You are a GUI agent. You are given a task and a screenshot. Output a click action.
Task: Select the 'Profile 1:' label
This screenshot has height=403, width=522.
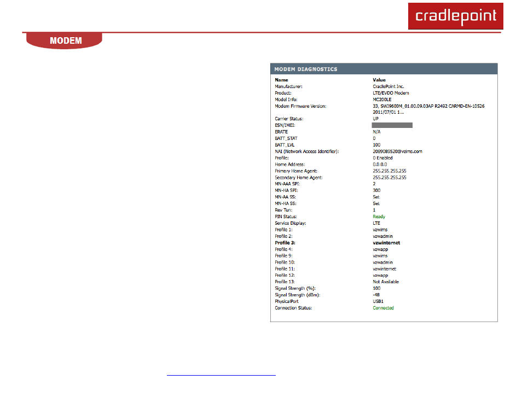pyautogui.click(x=283, y=230)
